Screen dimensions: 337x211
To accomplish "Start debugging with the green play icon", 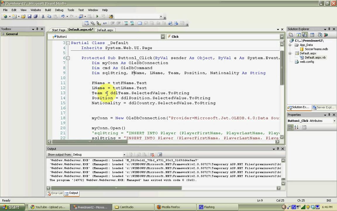I will [97, 16].
